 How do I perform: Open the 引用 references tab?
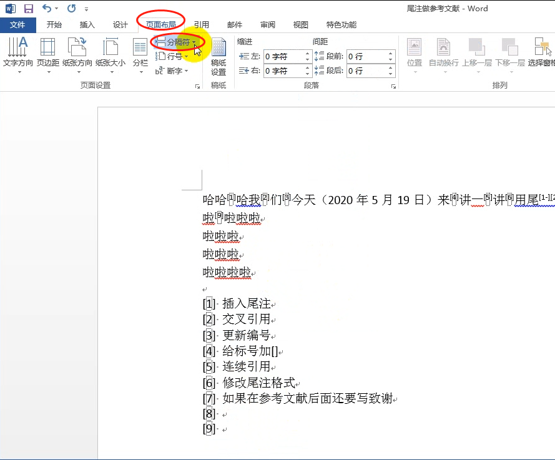pyautogui.click(x=202, y=25)
